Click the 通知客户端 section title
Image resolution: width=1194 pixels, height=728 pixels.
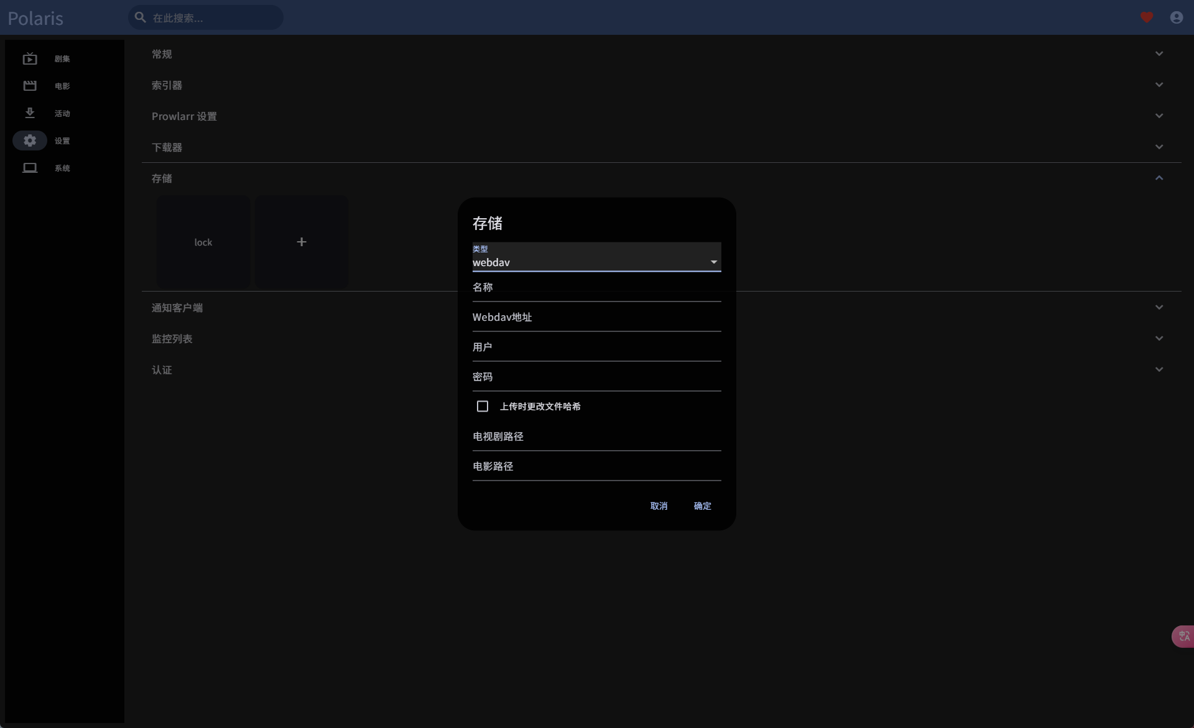(177, 308)
